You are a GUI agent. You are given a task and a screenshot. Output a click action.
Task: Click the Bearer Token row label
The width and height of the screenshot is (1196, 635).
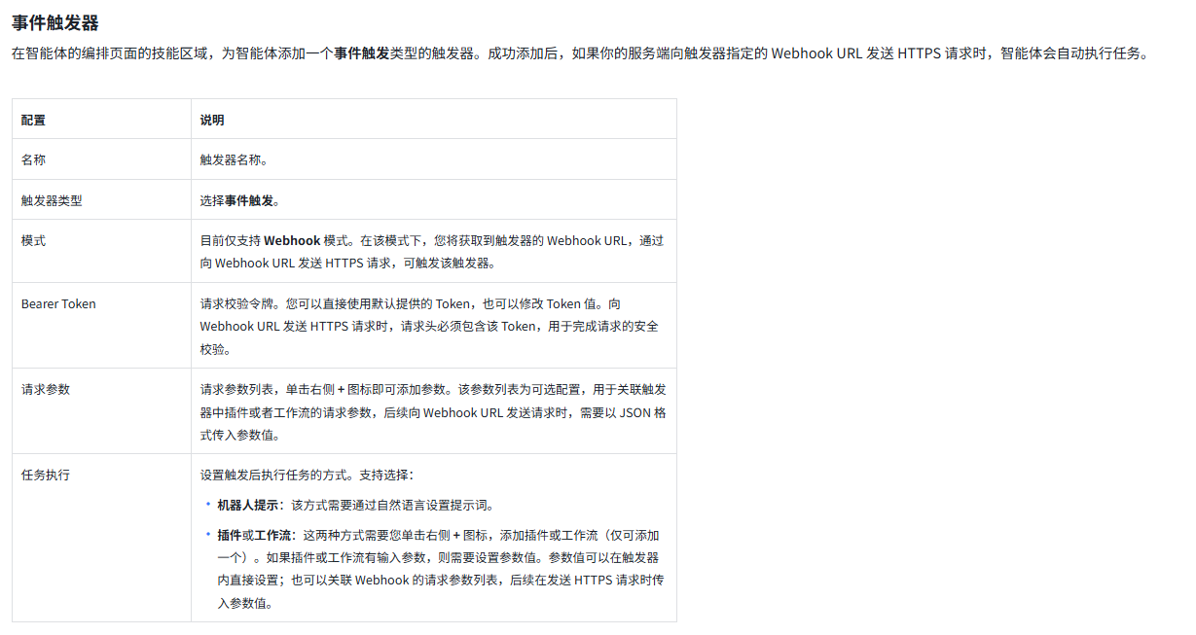pos(58,303)
